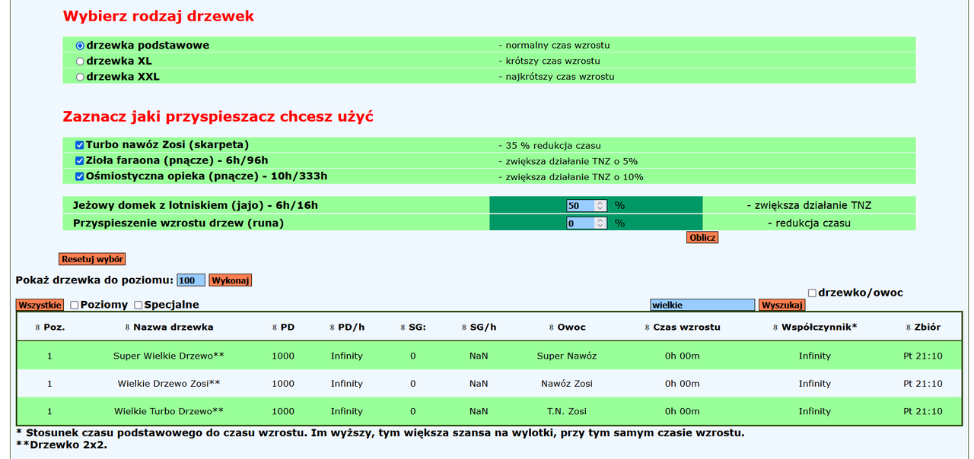Sort the table by PD column

[283, 327]
